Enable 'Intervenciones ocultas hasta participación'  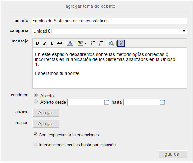click(35, 144)
